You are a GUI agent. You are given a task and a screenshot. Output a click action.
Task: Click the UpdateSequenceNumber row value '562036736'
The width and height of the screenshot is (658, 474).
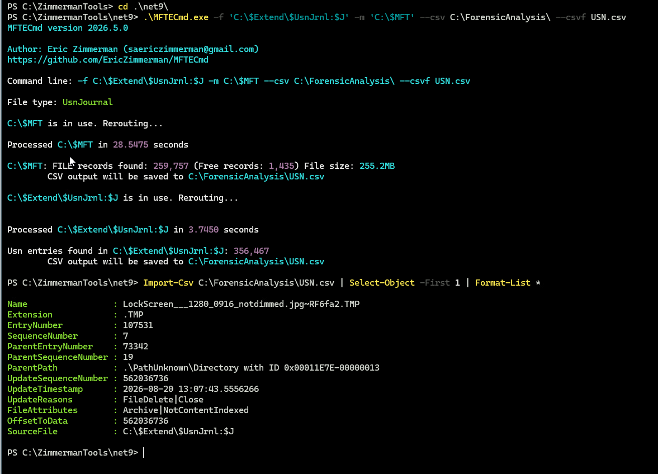(145, 378)
